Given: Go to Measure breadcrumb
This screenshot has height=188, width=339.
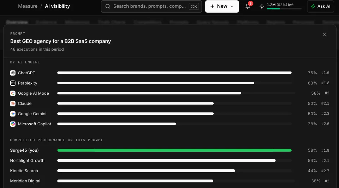Looking at the screenshot, I should (28, 6).
